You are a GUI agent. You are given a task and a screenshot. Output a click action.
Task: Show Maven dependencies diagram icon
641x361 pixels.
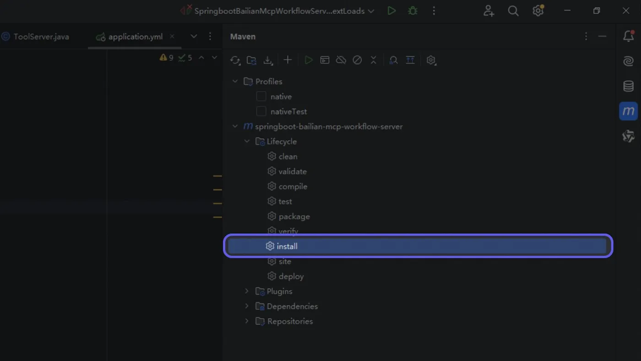coord(410,60)
